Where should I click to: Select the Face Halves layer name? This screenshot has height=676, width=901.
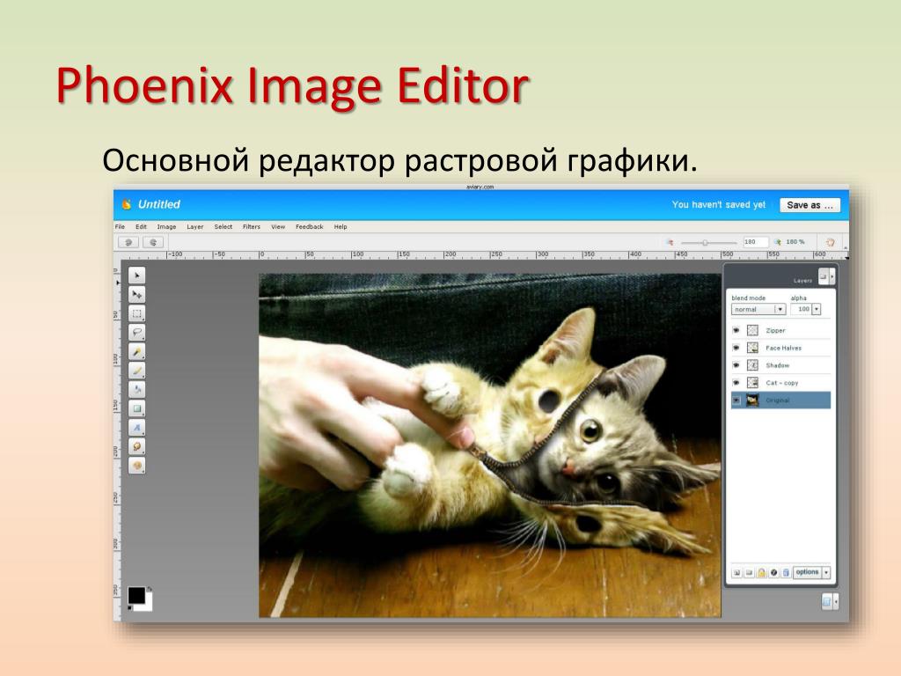[783, 348]
